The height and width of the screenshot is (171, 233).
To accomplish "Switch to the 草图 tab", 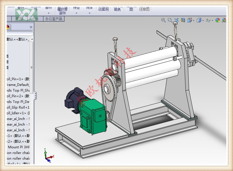I will [x=19, y=19].
